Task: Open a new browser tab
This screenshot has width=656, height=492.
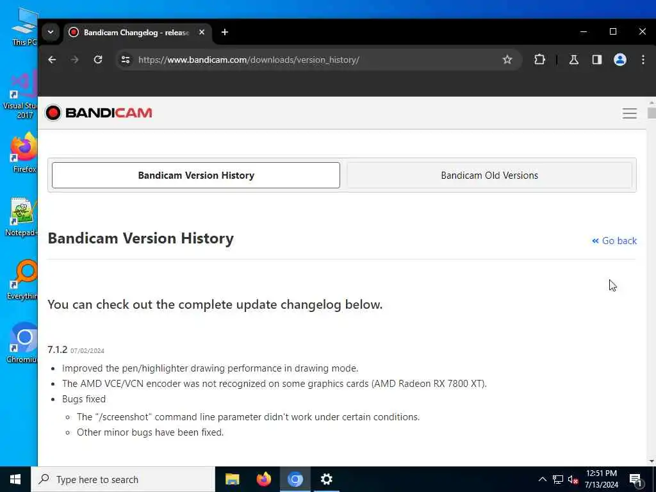Action: click(225, 32)
